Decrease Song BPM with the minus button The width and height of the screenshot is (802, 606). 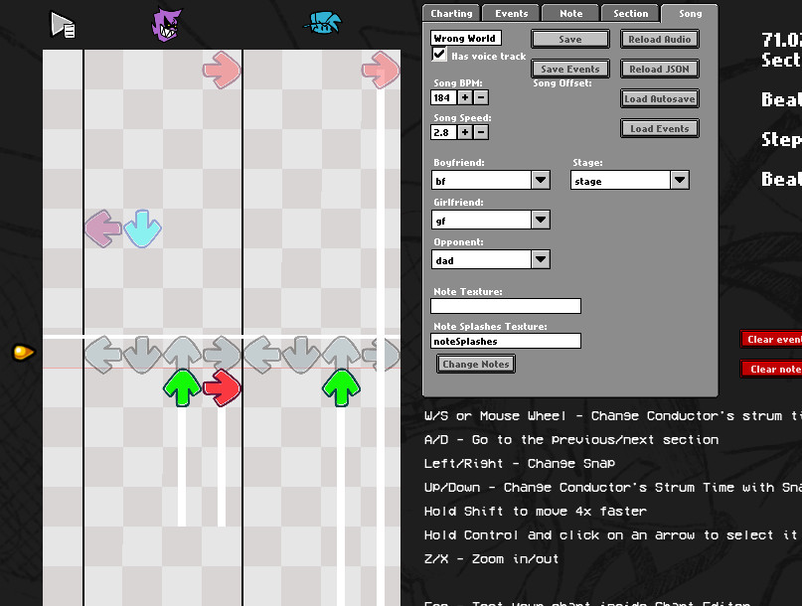point(481,97)
